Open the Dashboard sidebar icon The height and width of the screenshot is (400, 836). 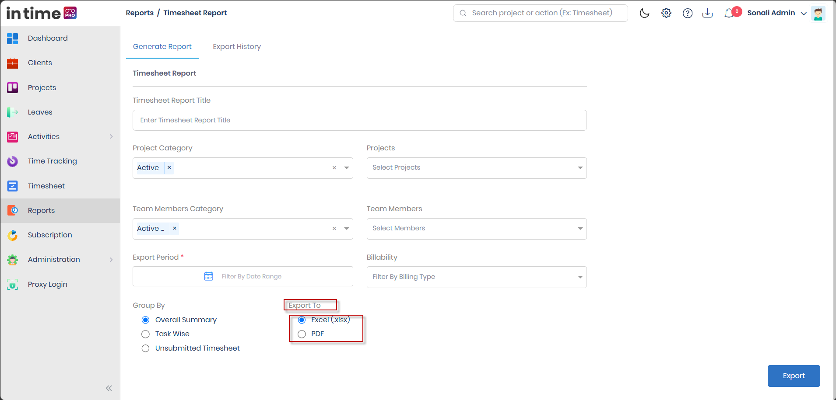(12, 38)
